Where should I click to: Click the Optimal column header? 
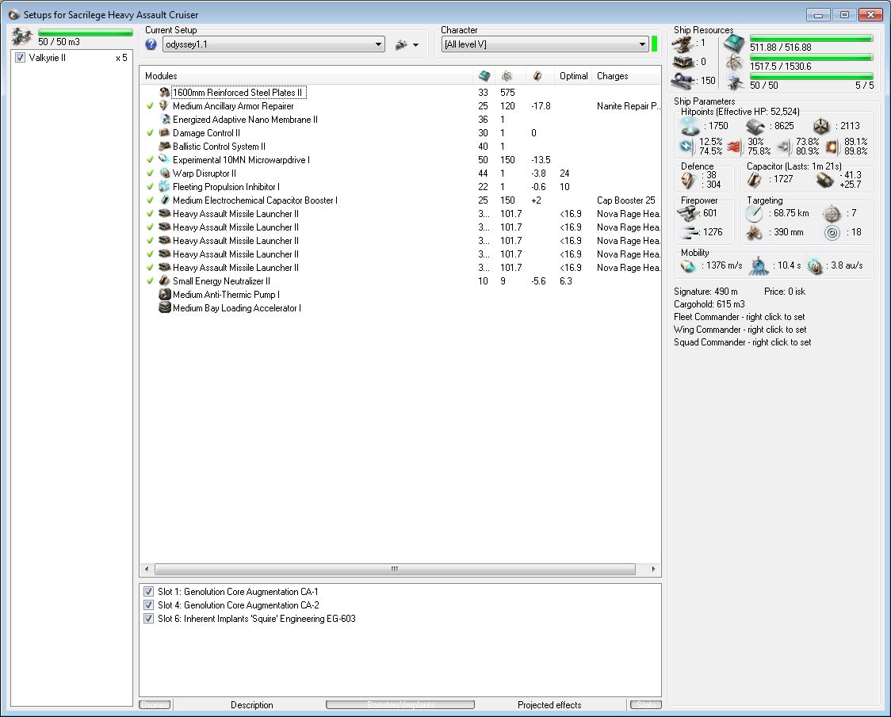[x=573, y=76]
